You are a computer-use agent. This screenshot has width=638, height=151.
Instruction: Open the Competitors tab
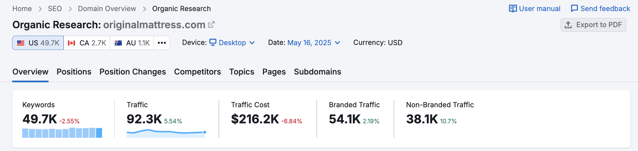point(197,72)
